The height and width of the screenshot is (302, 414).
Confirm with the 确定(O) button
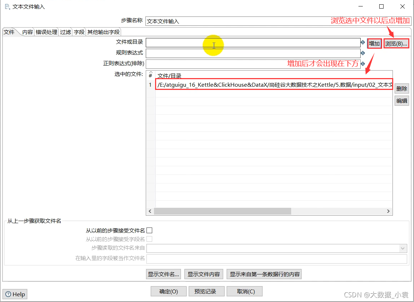tap(168, 291)
